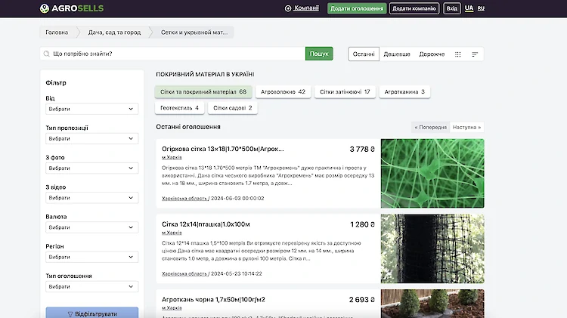Click the 3 778 ₴ price
This screenshot has width=567, height=318.
pyautogui.click(x=362, y=150)
